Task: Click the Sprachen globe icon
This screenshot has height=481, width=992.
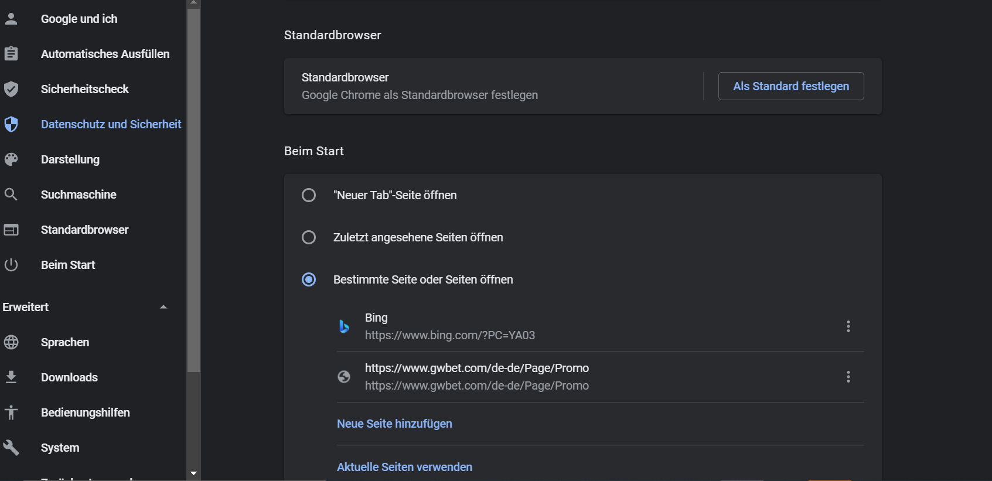Action: (11, 342)
